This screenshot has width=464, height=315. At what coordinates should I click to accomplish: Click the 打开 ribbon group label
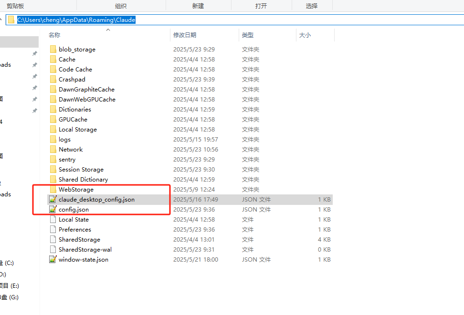pos(261,6)
